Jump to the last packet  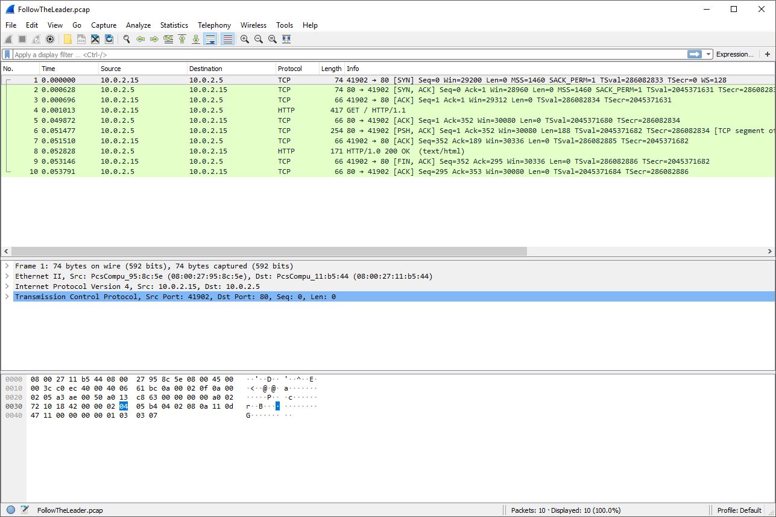coord(196,39)
